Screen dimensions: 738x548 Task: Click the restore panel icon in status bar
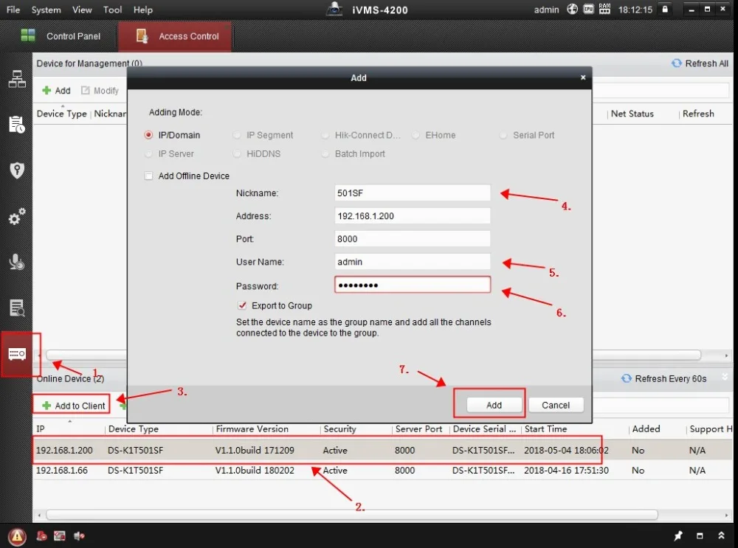[x=700, y=535]
